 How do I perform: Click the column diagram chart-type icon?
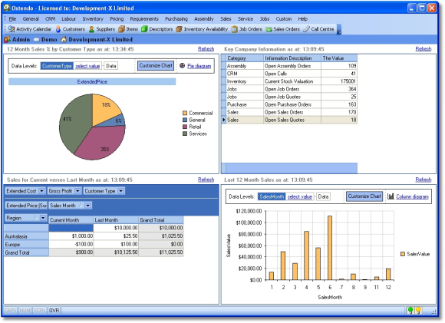tap(391, 196)
